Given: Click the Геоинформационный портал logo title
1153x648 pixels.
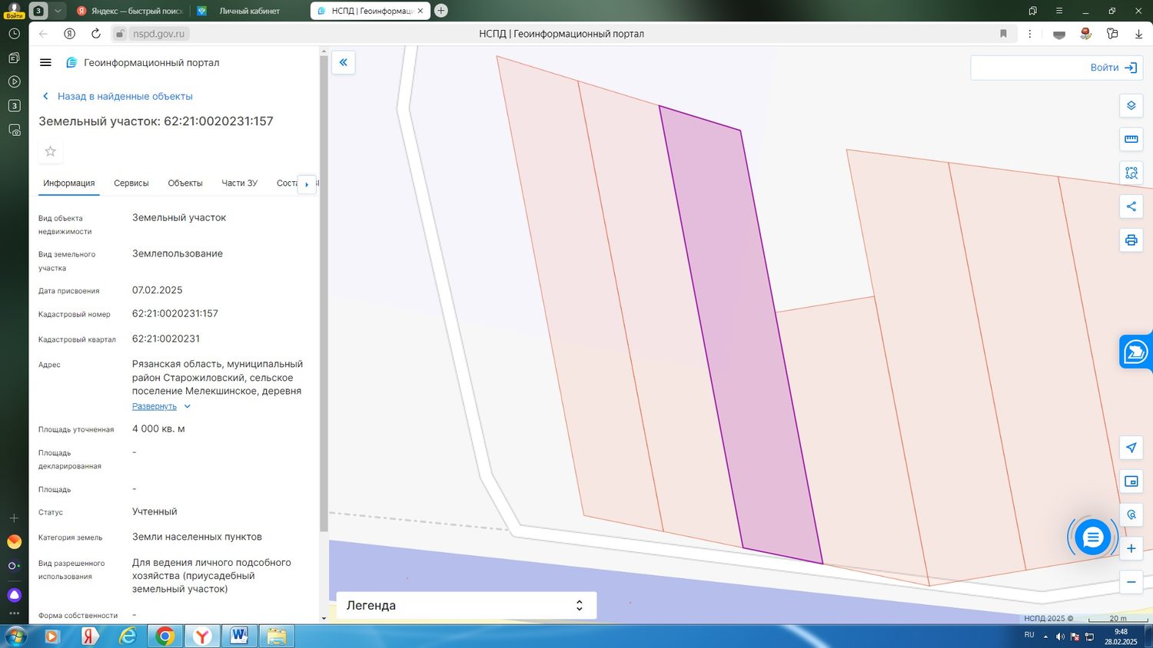Looking at the screenshot, I should point(151,63).
